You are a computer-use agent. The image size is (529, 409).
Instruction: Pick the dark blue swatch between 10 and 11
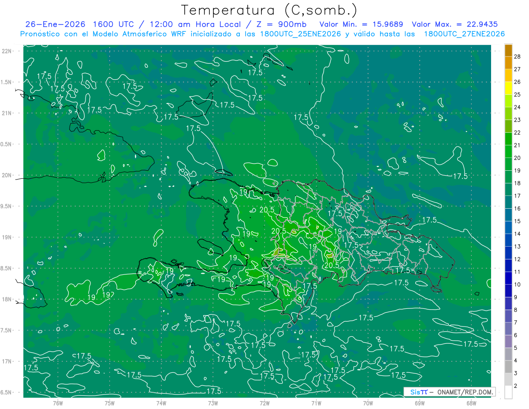508,278
